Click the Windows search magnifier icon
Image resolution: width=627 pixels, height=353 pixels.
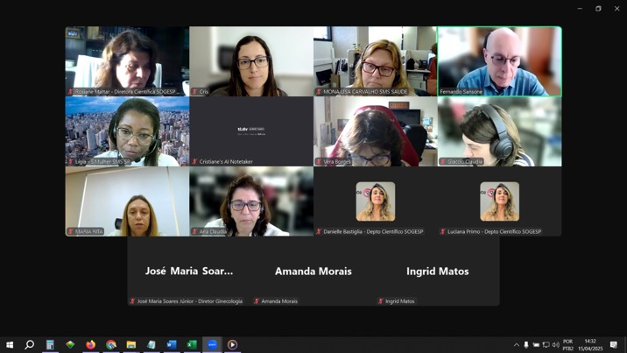30,344
